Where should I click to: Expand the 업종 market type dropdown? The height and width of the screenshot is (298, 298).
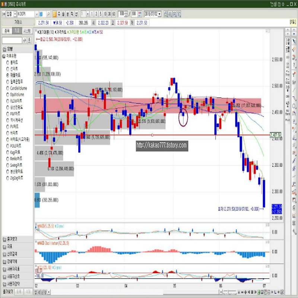pyautogui.click(x=14, y=14)
